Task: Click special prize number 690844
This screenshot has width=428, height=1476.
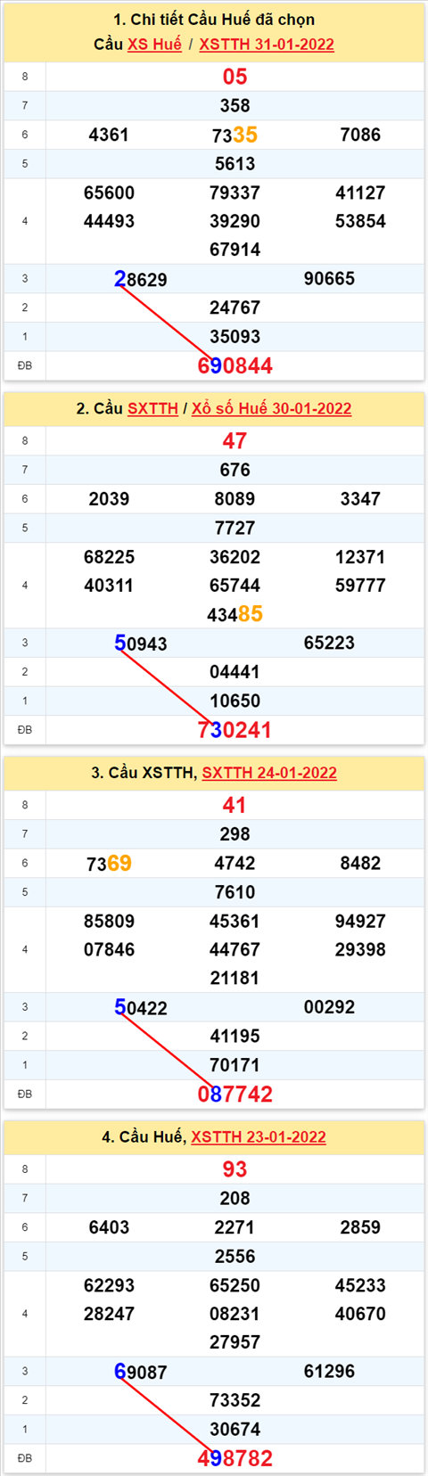Action: [x=235, y=365]
